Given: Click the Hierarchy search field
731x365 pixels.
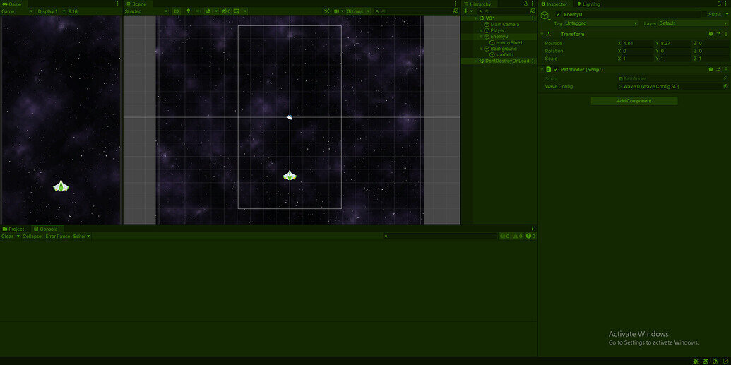Looking at the screenshot, I should pyautogui.click(x=503, y=11).
